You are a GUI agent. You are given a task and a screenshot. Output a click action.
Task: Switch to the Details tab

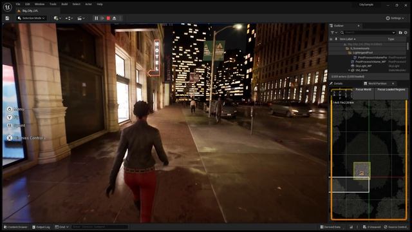(336, 84)
